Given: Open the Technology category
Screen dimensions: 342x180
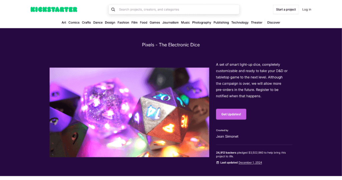Looking at the screenshot, I should [x=240, y=23].
